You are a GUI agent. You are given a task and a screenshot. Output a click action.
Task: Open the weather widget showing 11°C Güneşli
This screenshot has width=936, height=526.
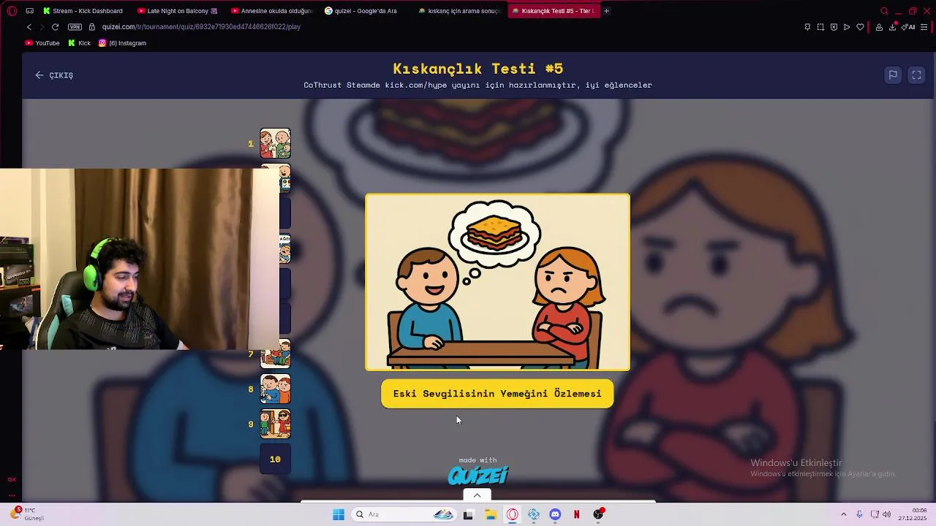(x=28, y=514)
